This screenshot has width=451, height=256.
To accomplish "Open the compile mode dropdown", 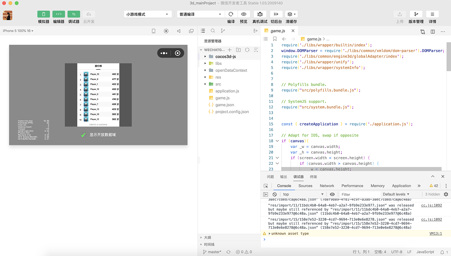I will pos(201,14).
